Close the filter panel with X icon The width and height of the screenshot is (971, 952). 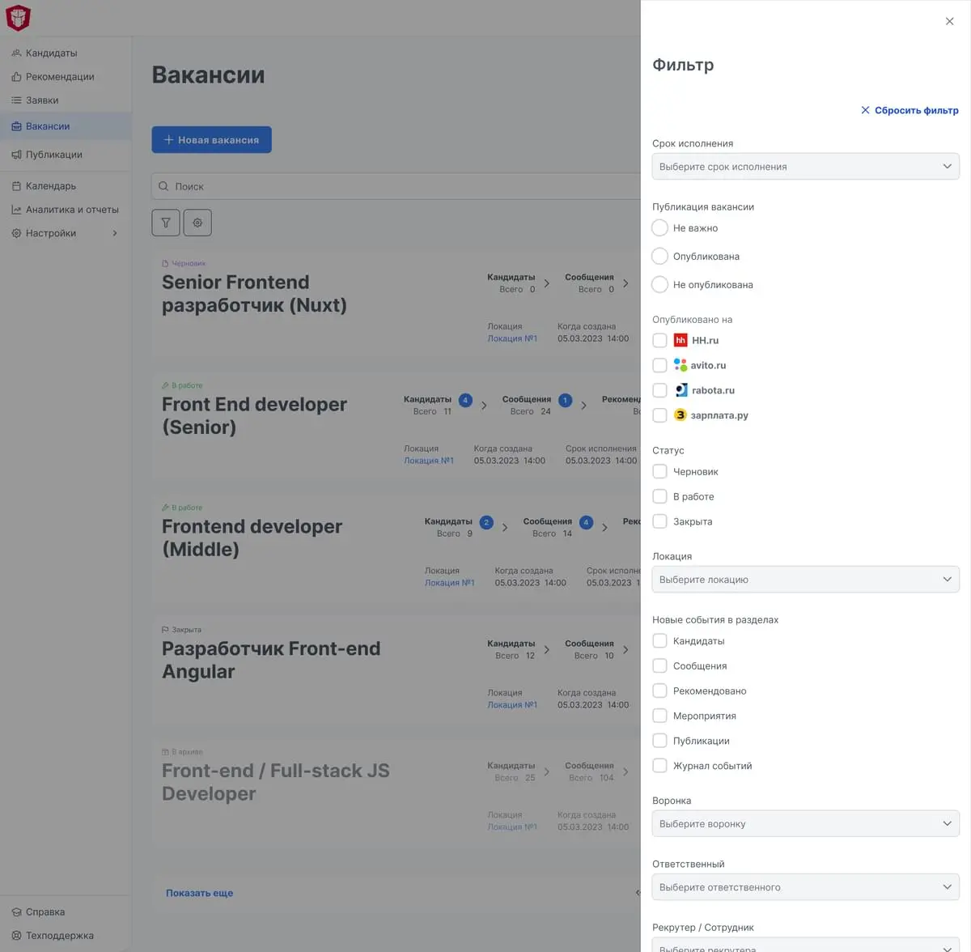pos(949,22)
